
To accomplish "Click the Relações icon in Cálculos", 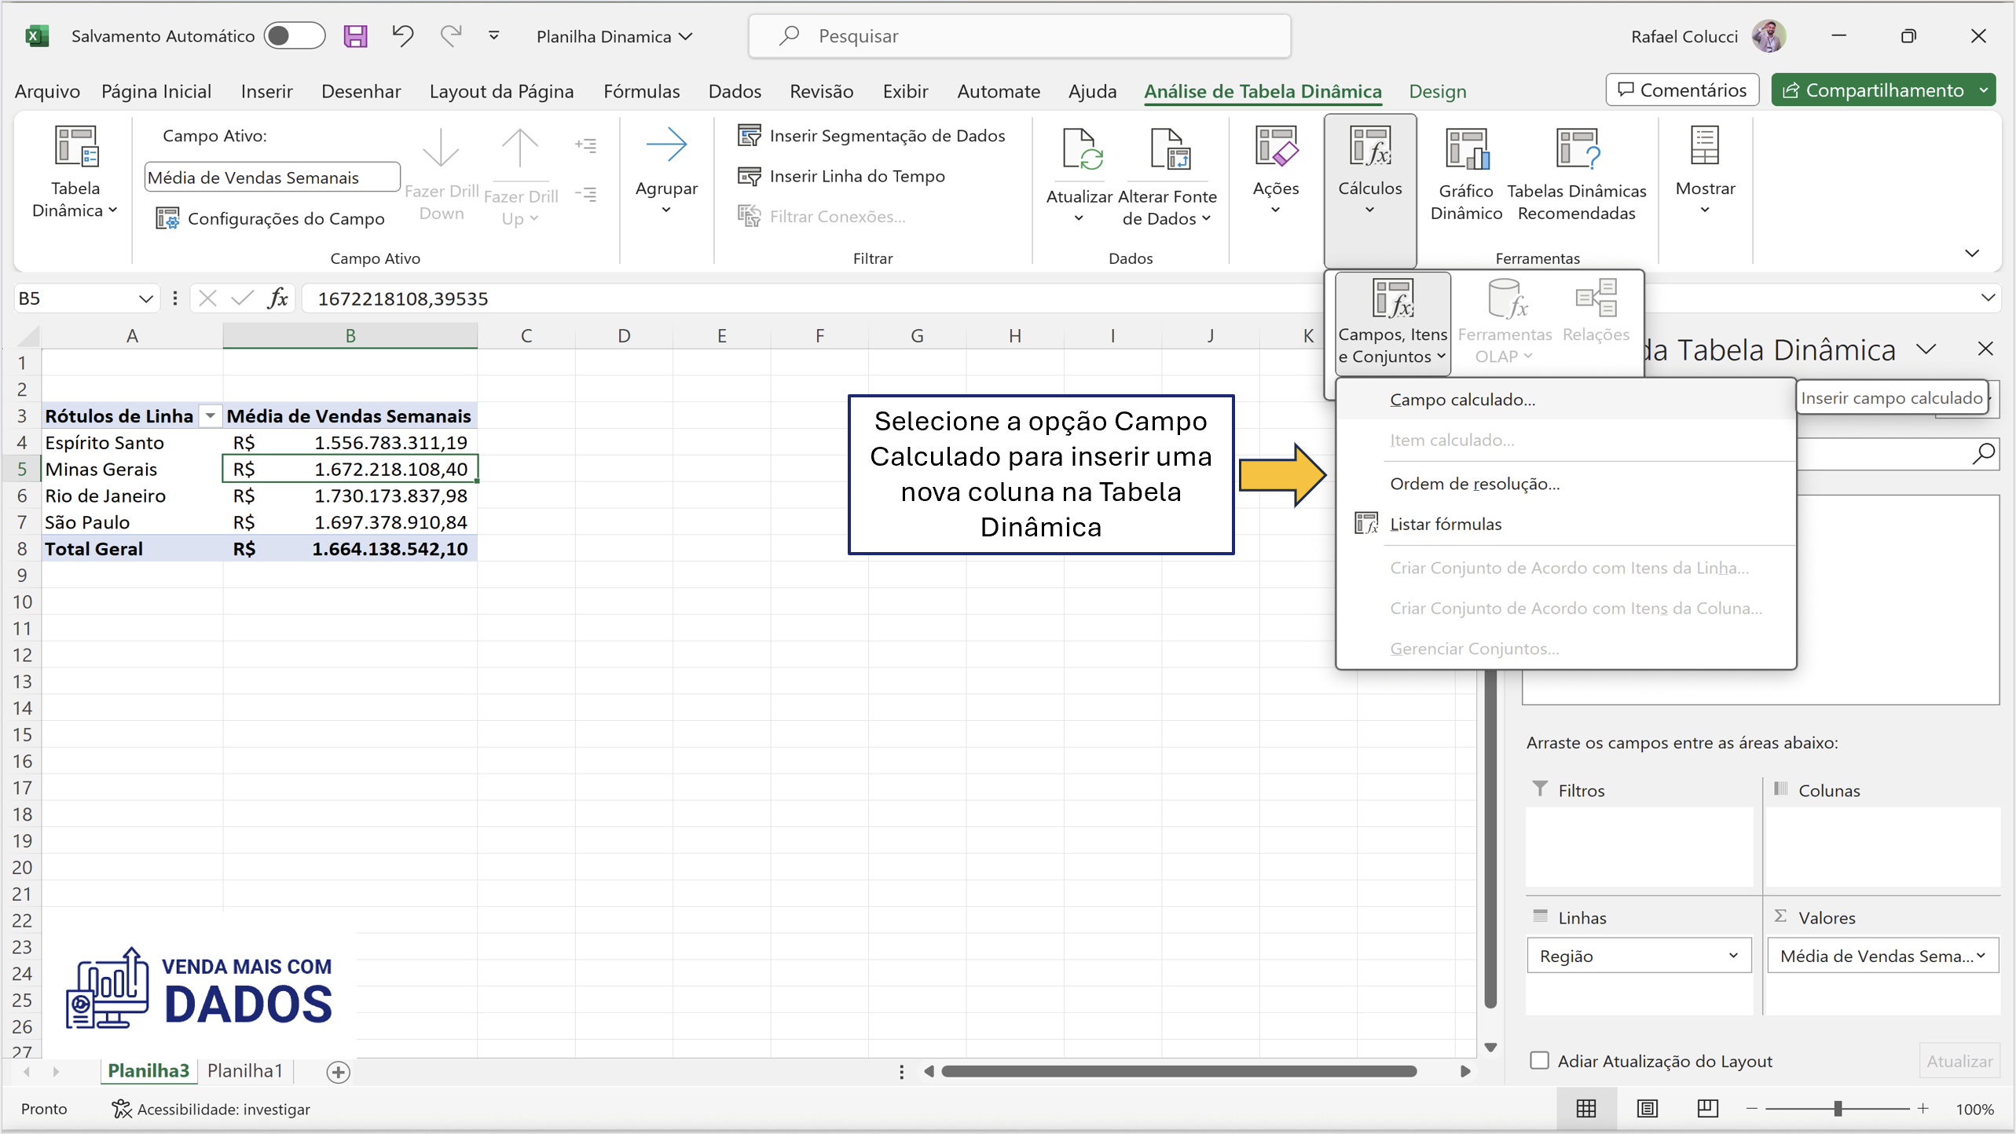I will 1596,298.
